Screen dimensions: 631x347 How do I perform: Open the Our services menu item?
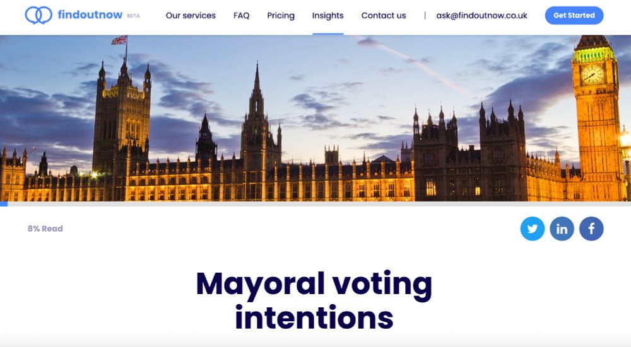pos(191,16)
